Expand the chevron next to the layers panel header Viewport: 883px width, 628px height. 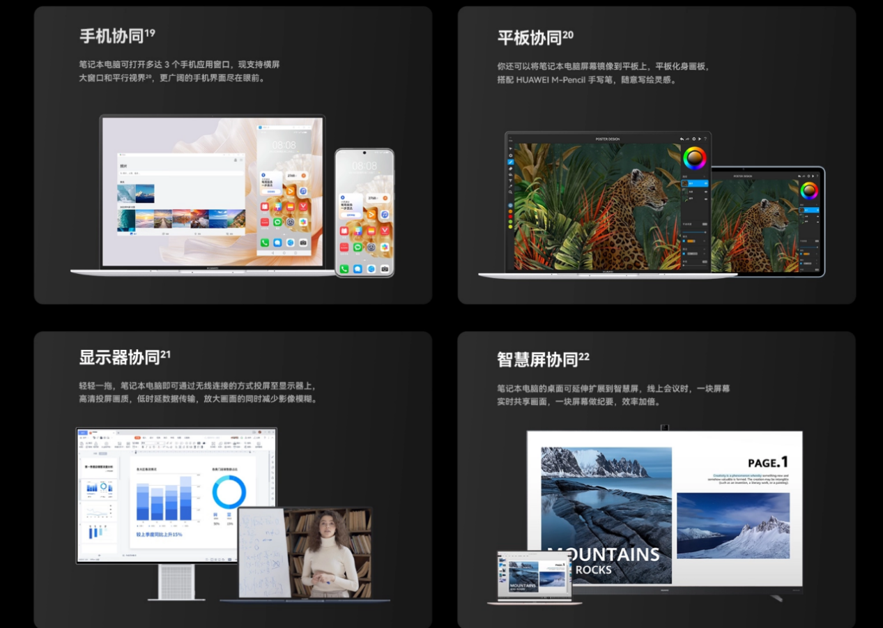[x=705, y=176]
